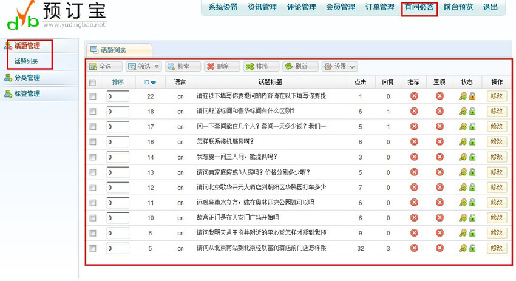This screenshot has width=516, height=281.
Task: Check the checkbox for row ID 5
Action: click(x=93, y=248)
